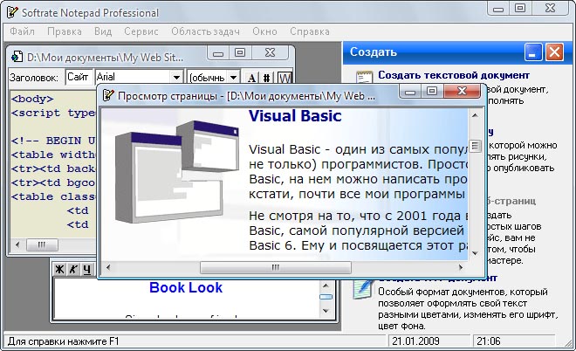Click the A font icon in header toolbar
The width and height of the screenshot is (576, 351).
(x=252, y=78)
